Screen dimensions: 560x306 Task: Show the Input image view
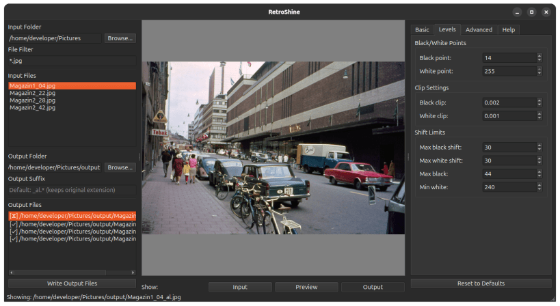pyautogui.click(x=240, y=287)
